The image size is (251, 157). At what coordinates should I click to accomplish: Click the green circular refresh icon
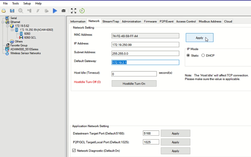click(x=82, y=11)
